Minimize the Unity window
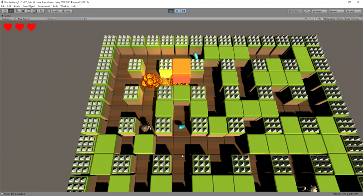 click(341, 2)
